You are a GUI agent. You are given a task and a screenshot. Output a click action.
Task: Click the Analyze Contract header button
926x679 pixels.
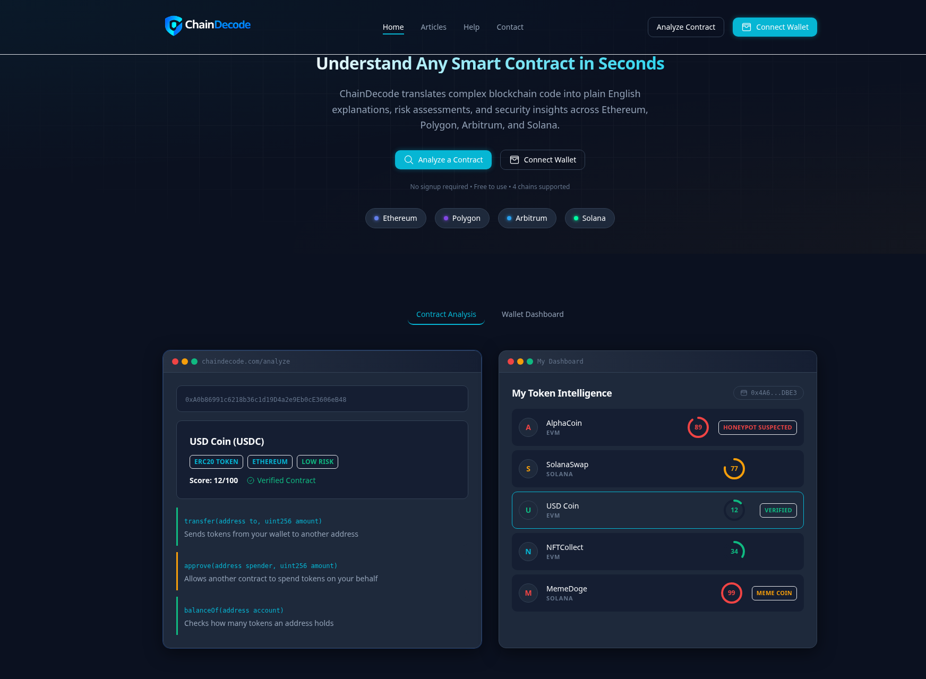pos(686,27)
